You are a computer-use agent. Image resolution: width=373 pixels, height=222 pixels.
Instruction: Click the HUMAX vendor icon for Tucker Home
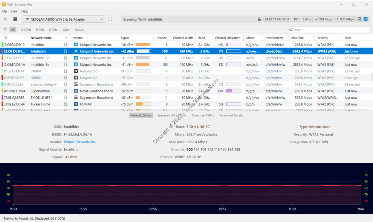coord(76,104)
